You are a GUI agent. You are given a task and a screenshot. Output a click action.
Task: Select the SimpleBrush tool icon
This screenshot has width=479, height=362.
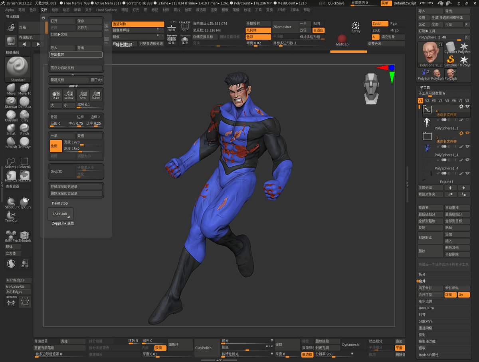(x=451, y=60)
